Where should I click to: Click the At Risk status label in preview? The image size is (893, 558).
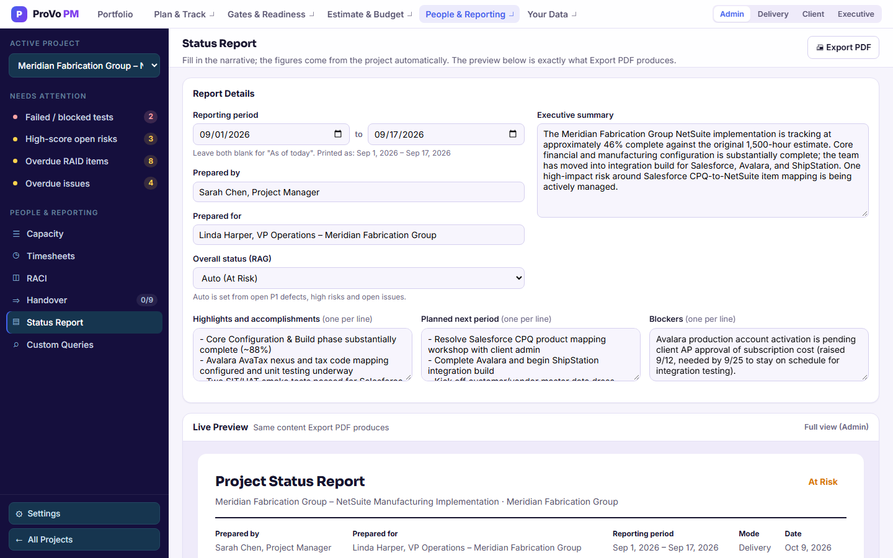pos(823,482)
